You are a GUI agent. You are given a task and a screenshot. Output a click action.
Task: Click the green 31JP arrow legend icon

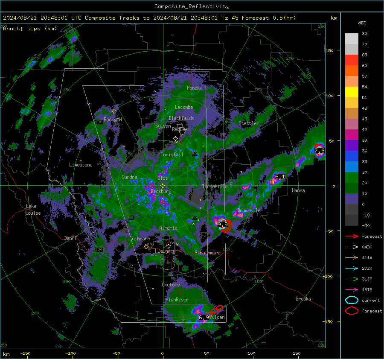[352, 279]
